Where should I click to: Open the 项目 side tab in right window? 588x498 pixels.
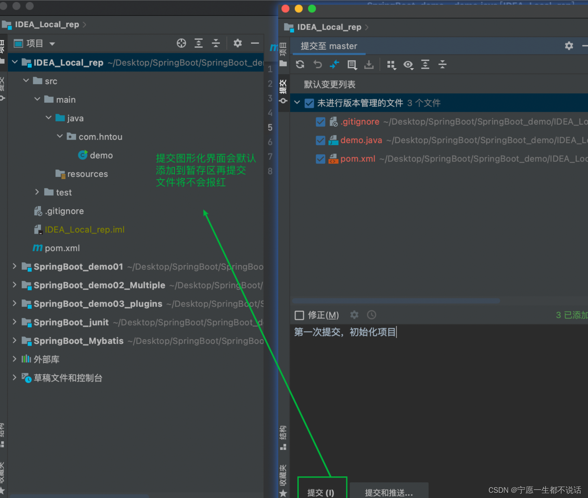tap(283, 54)
